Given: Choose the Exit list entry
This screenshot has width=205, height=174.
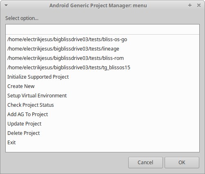Looking at the screenshot, I should [x=102, y=142].
